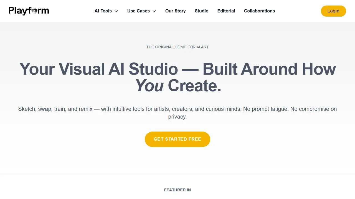355x199 pixels.
Task: Click the 'Sketch, swap, train, and remix' paragraph
Action: 177,113
